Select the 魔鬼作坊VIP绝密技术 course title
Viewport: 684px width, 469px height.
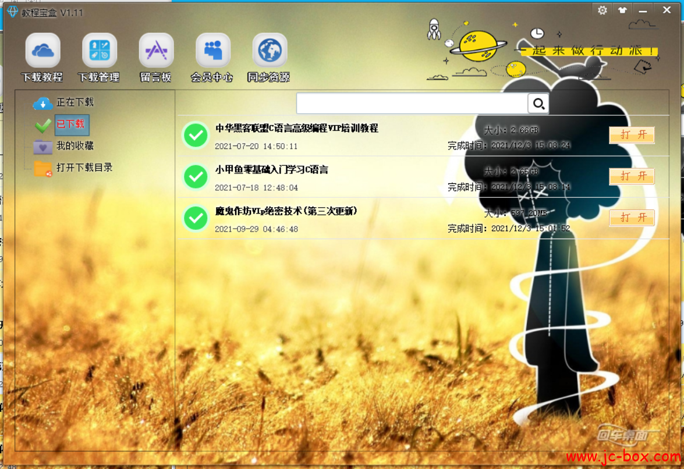[x=286, y=211]
